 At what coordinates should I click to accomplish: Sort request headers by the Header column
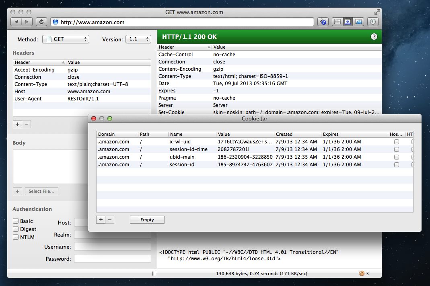40,62
